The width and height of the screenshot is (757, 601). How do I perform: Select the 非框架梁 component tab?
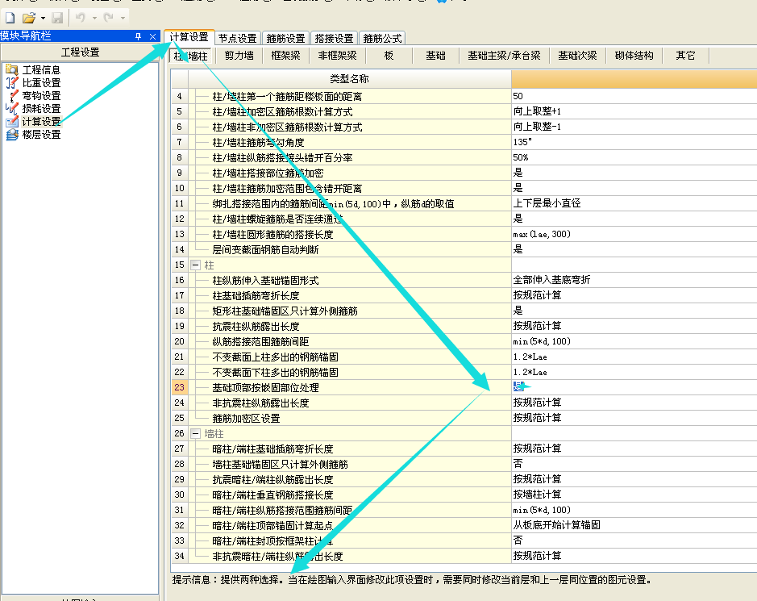click(338, 56)
